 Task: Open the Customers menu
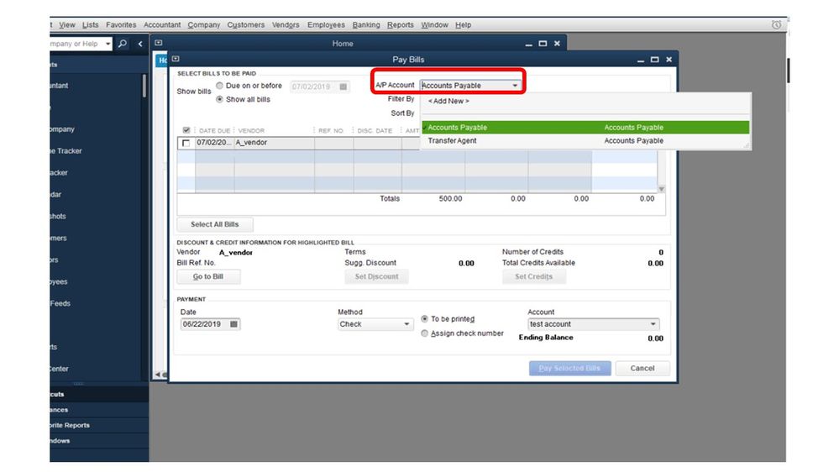245,24
